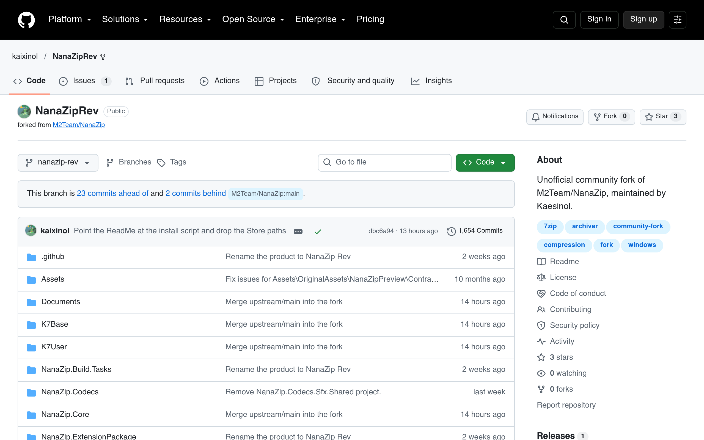
Task: Click the NanaZip.Build.Tasks folder icon
Action: 31,370
